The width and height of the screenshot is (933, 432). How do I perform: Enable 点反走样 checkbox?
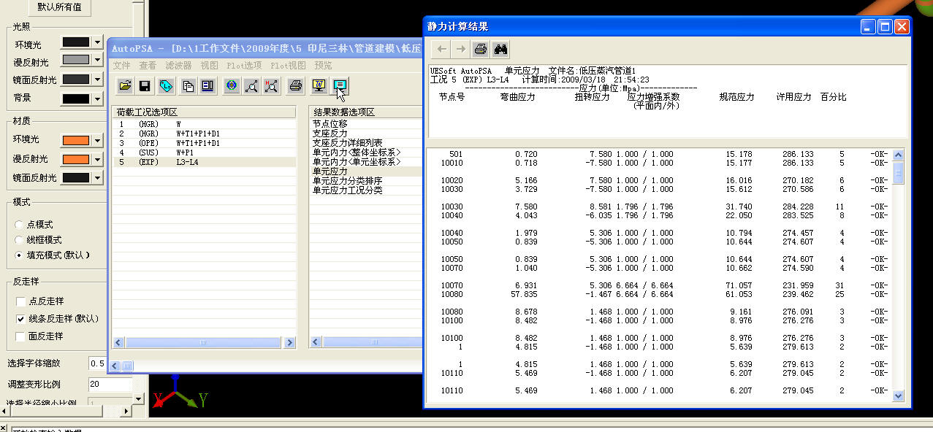pyautogui.click(x=21, y=301)
